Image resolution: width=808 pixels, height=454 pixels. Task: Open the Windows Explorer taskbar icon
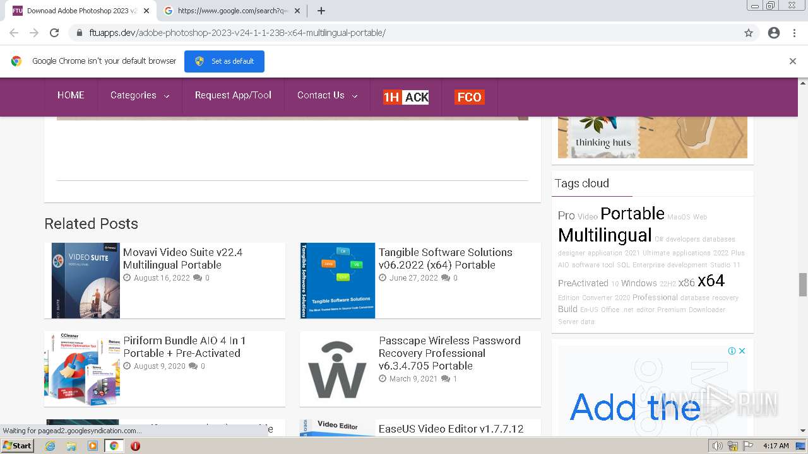71,446
